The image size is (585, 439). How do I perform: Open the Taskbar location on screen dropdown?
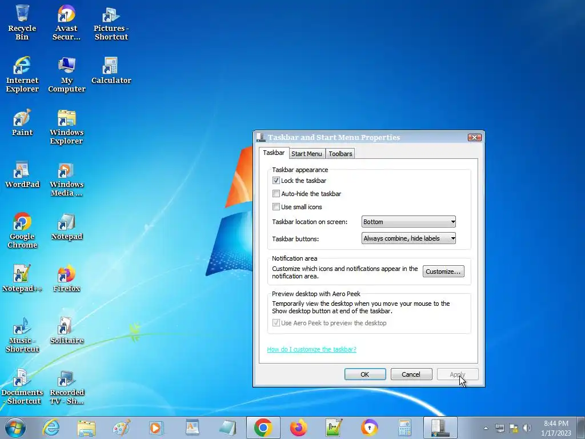pos(408,222)
